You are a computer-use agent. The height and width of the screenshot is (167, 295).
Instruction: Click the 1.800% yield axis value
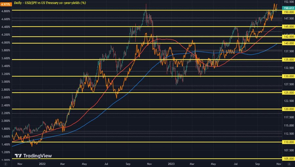pos(6,129)
